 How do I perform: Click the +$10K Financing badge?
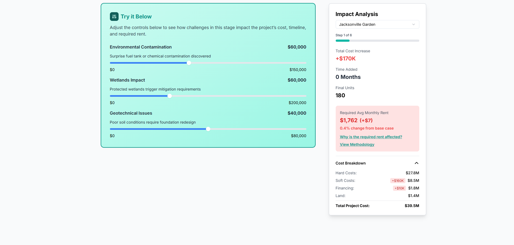pos(399,188)
